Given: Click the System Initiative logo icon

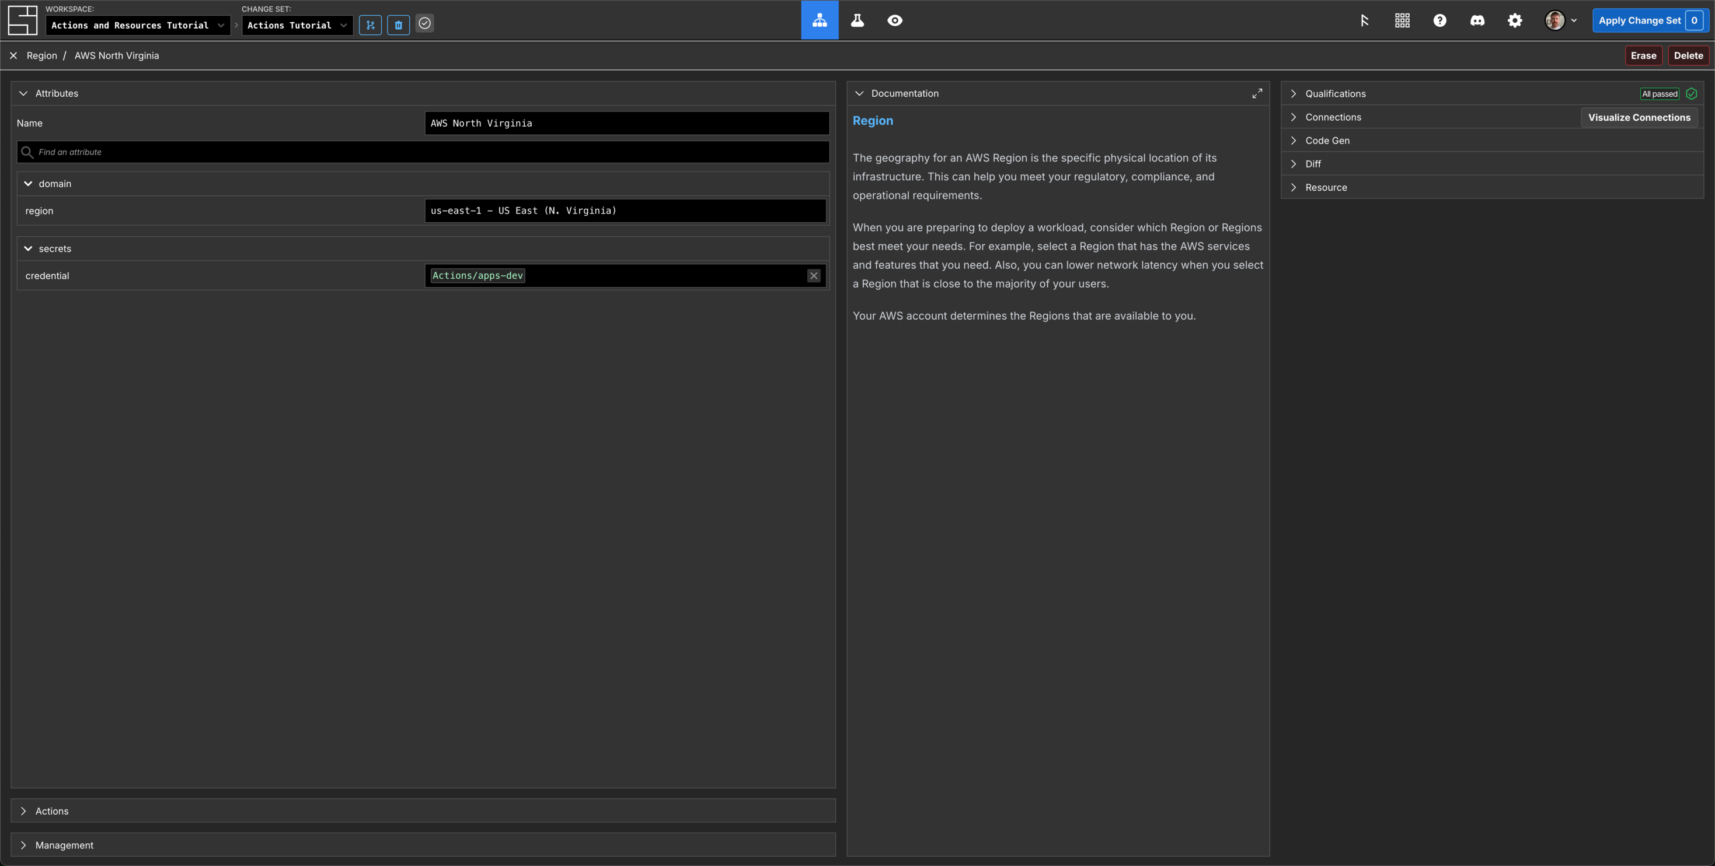Looking at the screenshot, I should [22, 20].
